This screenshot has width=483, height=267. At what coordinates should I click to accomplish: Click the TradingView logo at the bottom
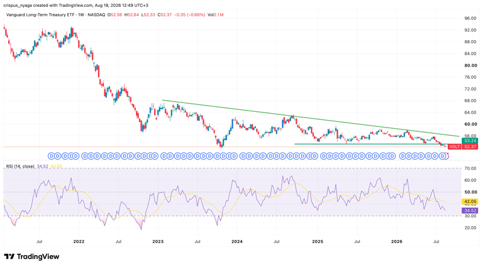tap(31, 256)
